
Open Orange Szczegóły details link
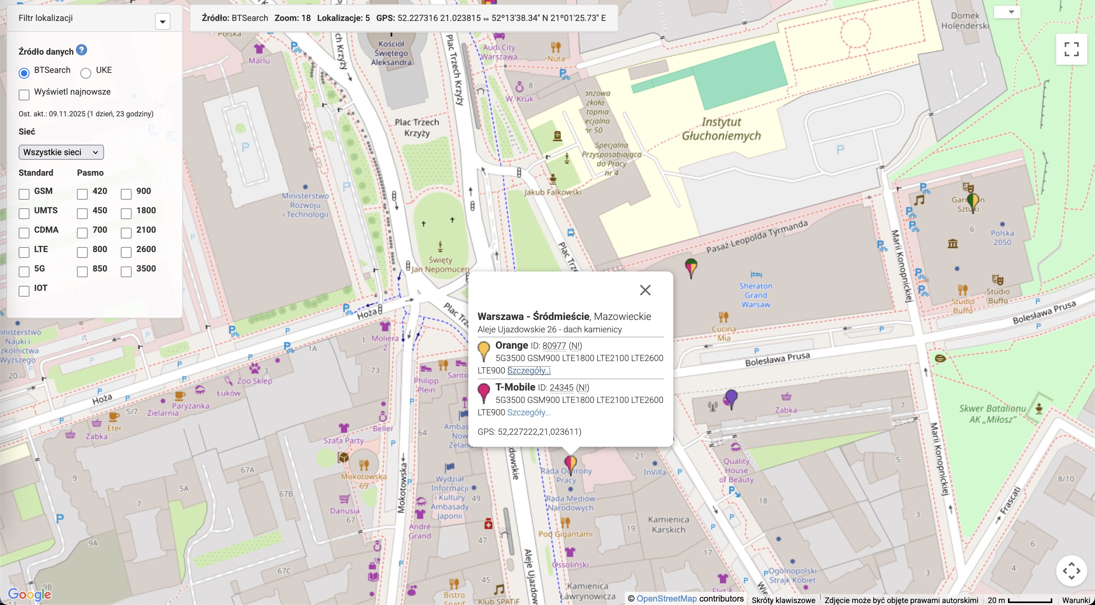528,370
